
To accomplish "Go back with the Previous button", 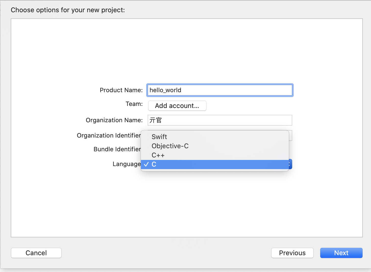I will 292,253.
